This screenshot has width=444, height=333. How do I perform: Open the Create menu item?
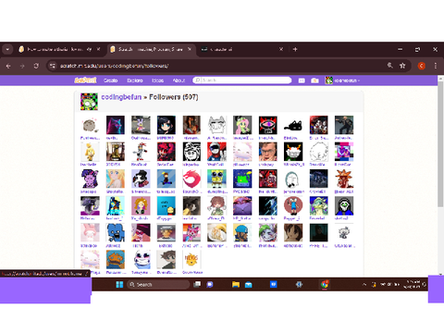110,80
